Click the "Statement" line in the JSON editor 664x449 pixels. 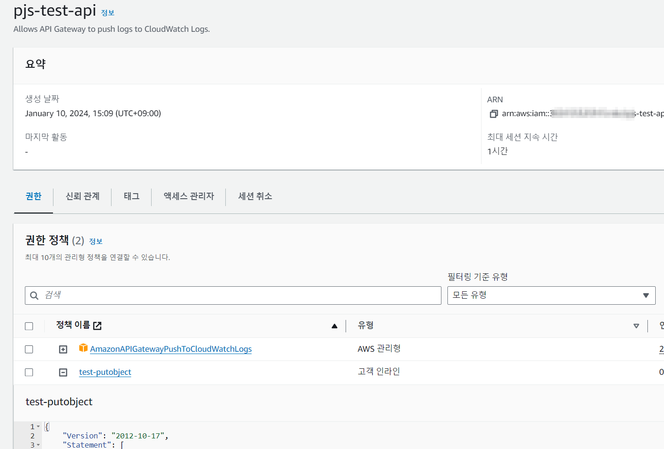point(94,445)
